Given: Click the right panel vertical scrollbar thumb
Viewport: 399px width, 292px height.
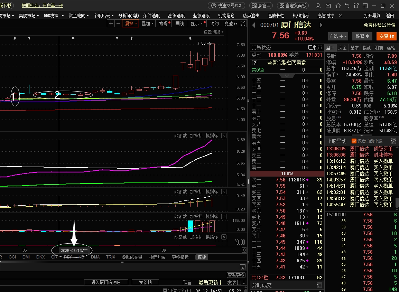Looking at the screenshot, I should point(397,203).
